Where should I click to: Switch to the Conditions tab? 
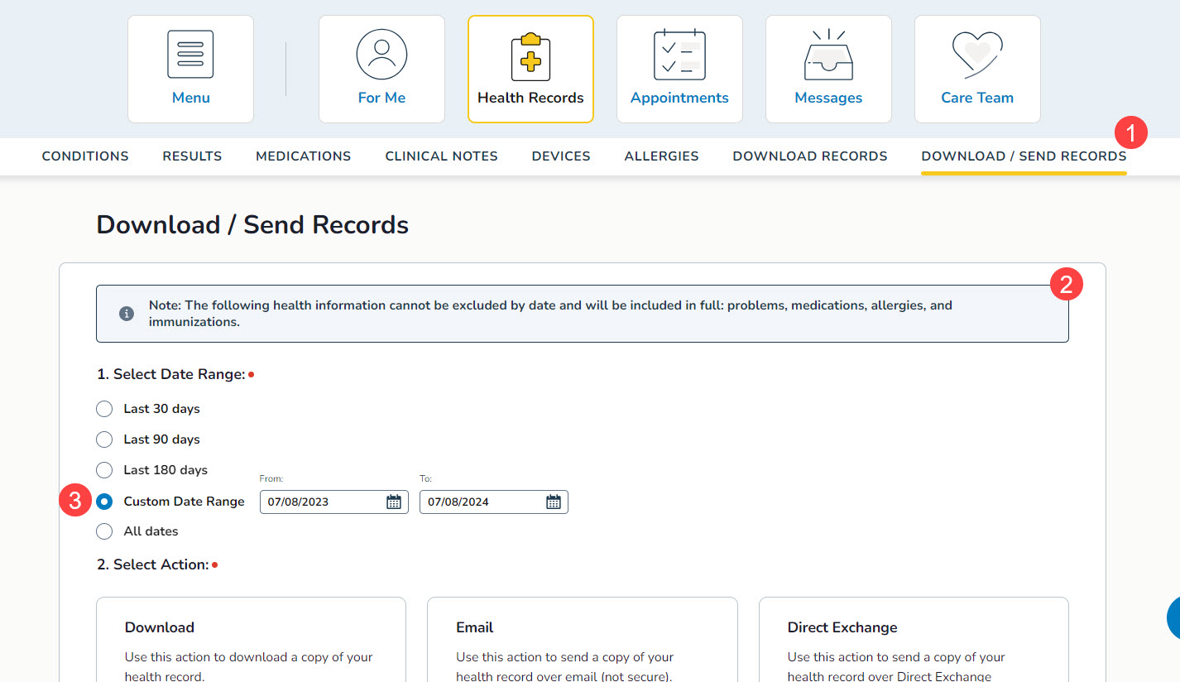[85, 156]
